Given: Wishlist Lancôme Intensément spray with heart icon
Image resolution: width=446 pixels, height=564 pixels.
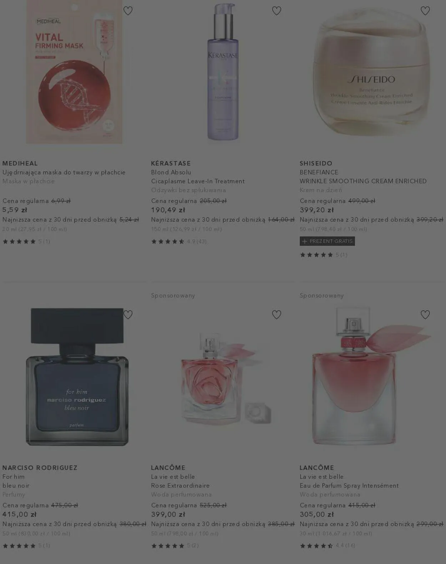Looking at the screenshot, I should click(425, 314).
